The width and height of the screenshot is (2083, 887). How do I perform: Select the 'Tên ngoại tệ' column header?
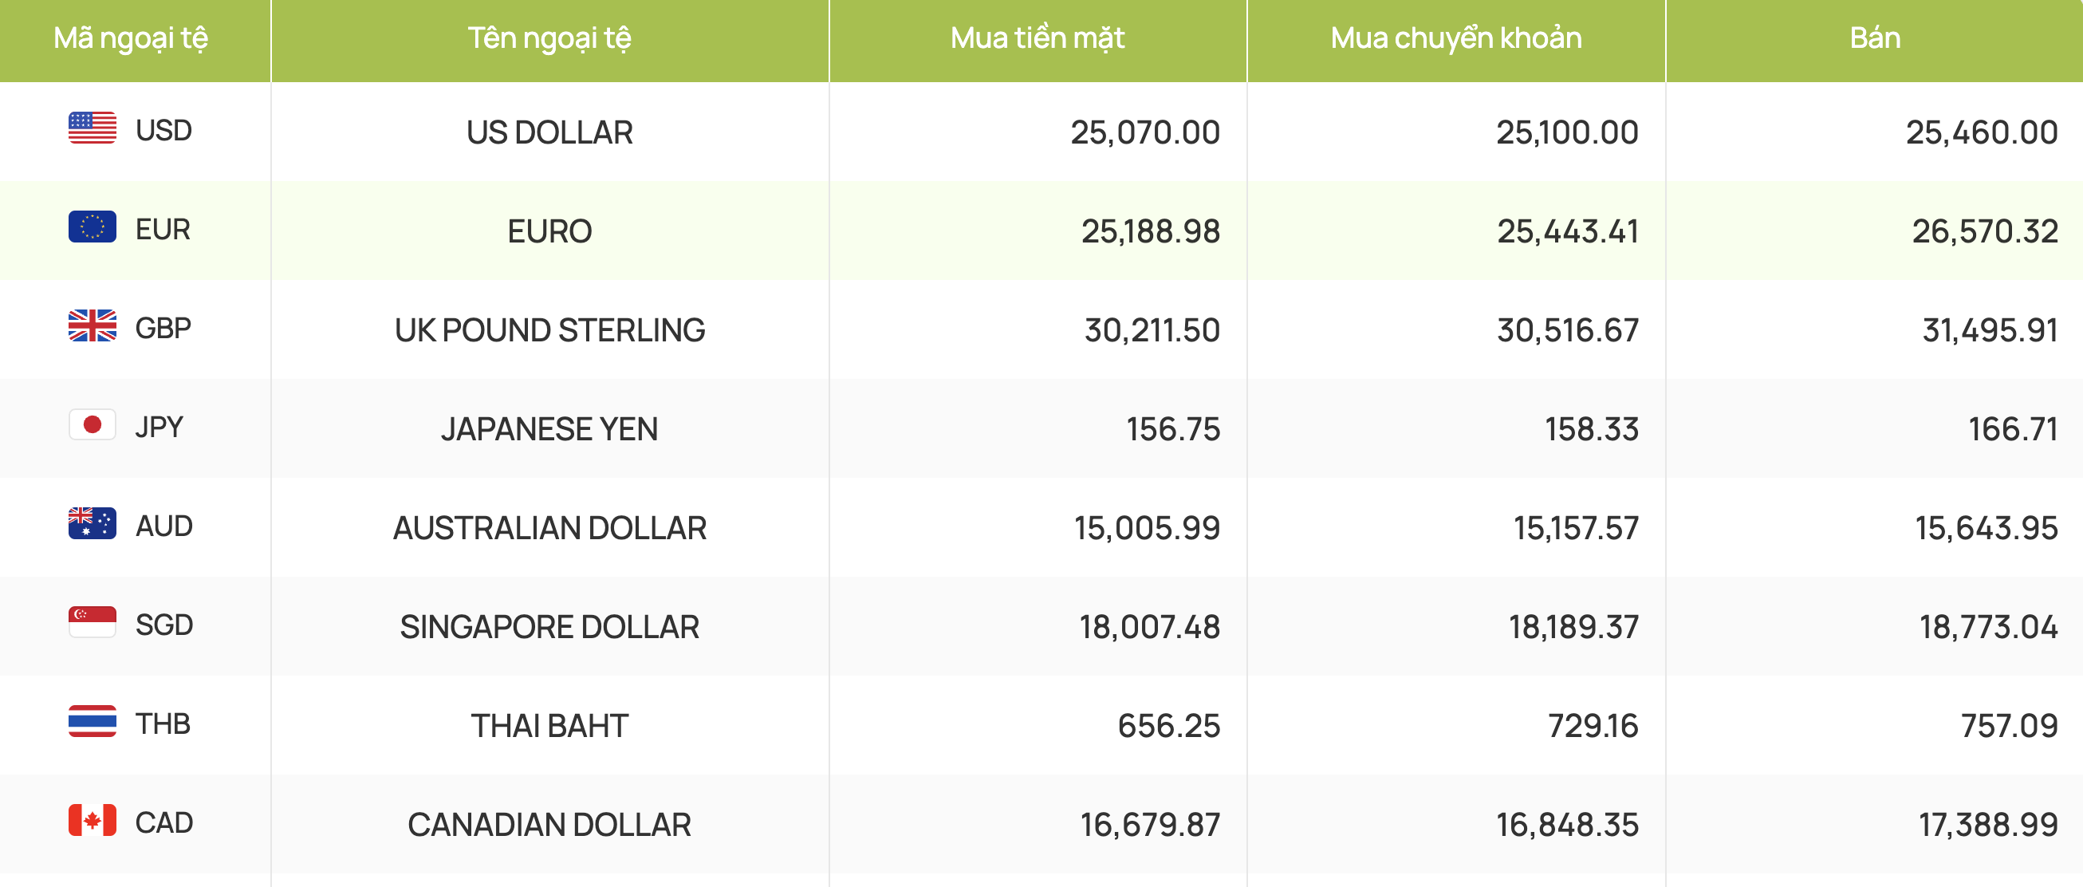coord(550,39)
